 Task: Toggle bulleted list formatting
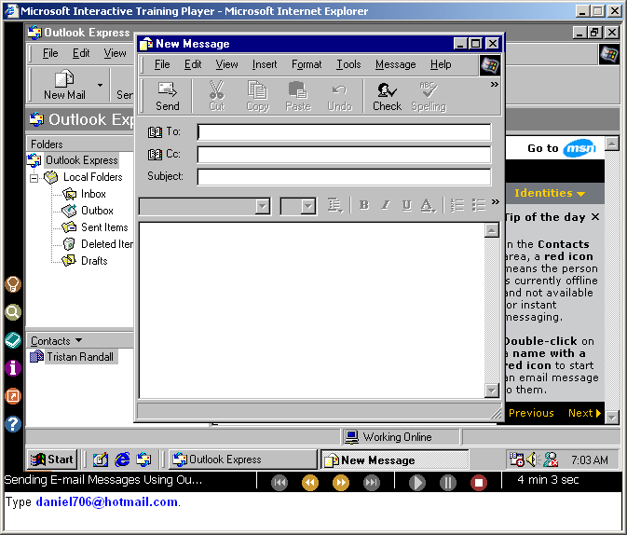coord(478,205)
